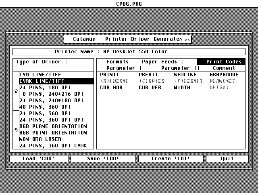Pick 24 PINS, 240*180 DPI driver

click(56, 101)
